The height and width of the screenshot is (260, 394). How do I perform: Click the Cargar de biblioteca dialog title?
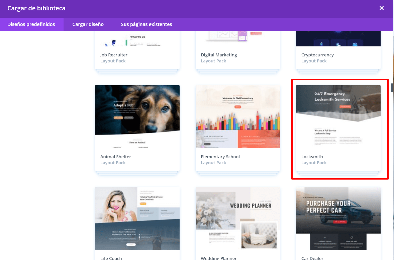click(36, 8)
